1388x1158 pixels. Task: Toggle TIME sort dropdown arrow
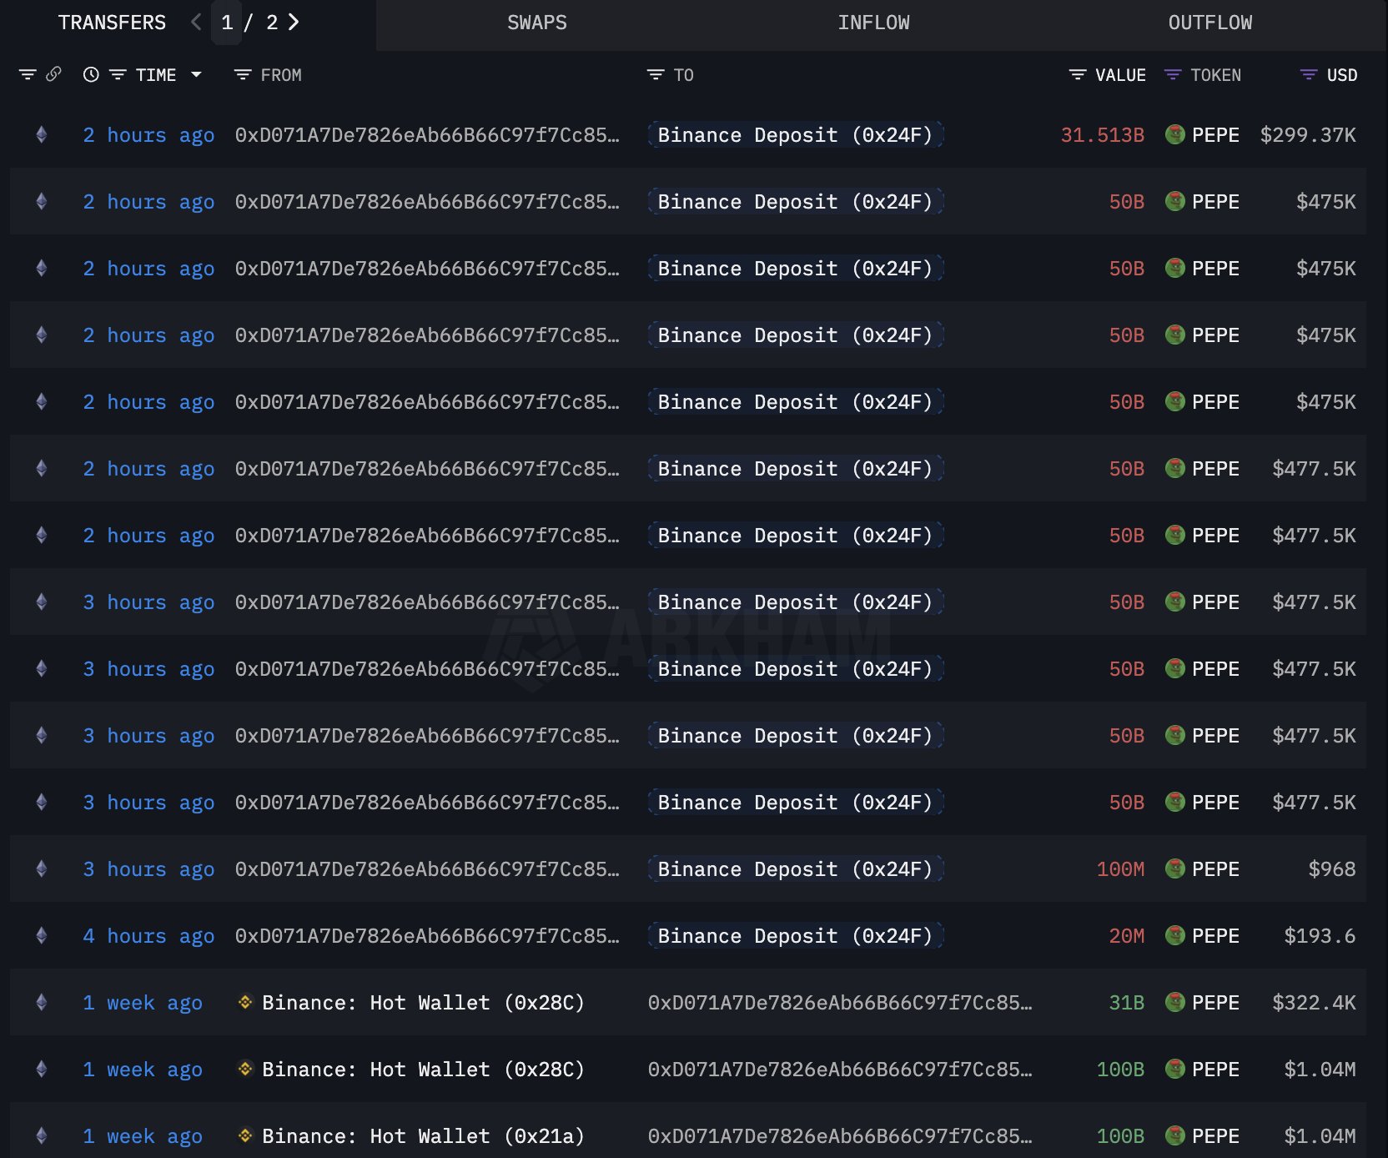(196, 75)
